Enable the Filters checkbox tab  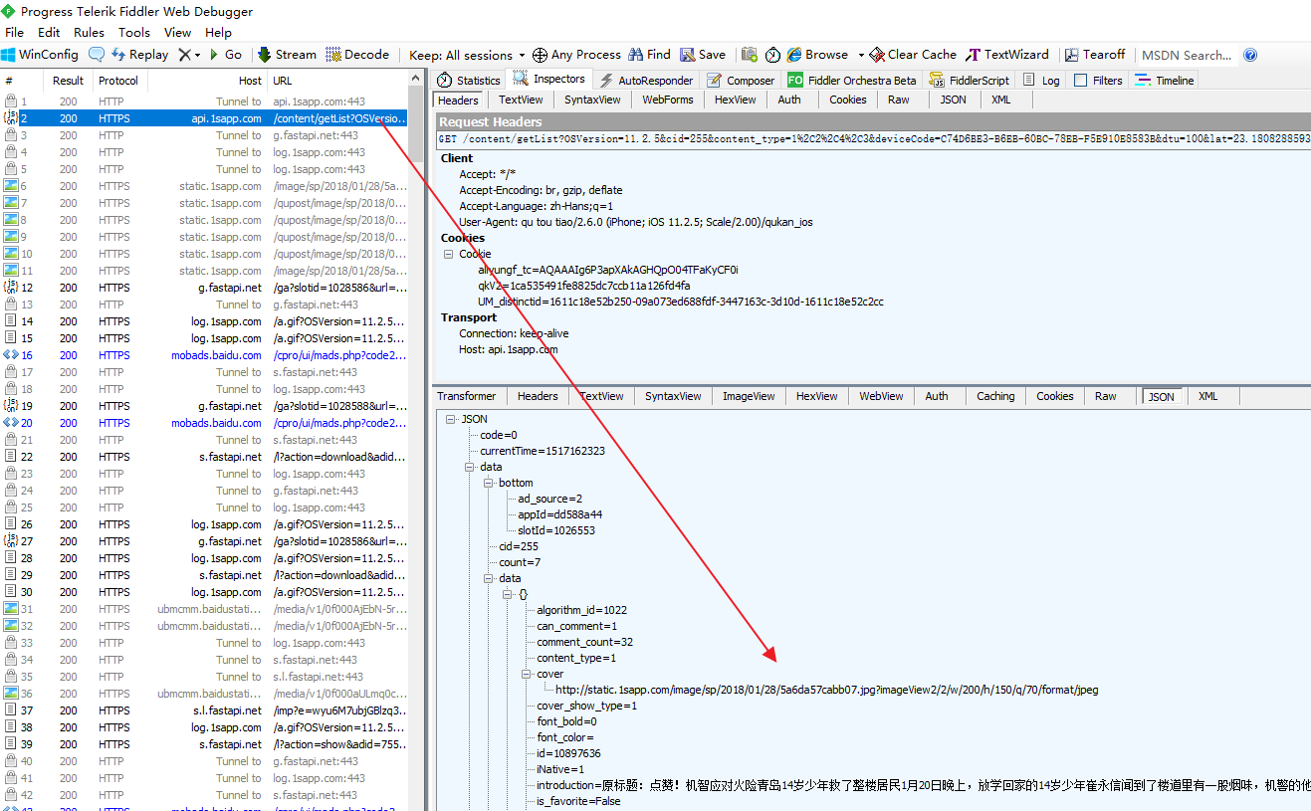[1081, 81]
